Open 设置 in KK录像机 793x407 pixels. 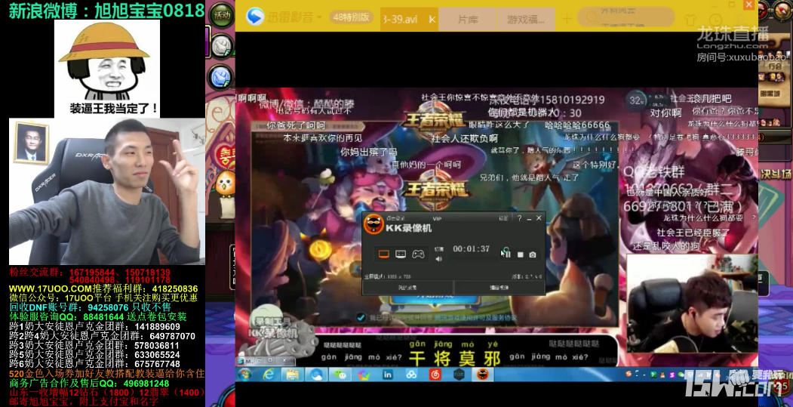503,218
